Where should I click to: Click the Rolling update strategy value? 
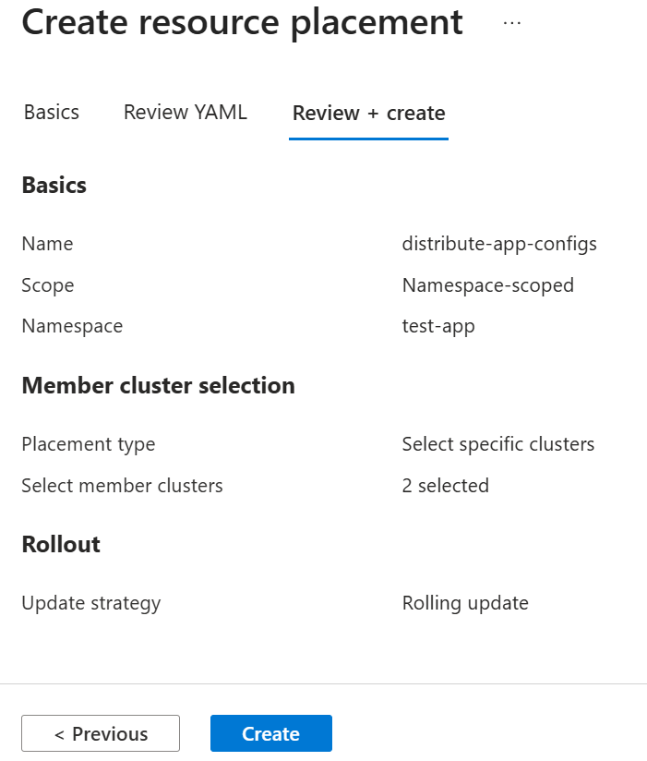(465, 603)
